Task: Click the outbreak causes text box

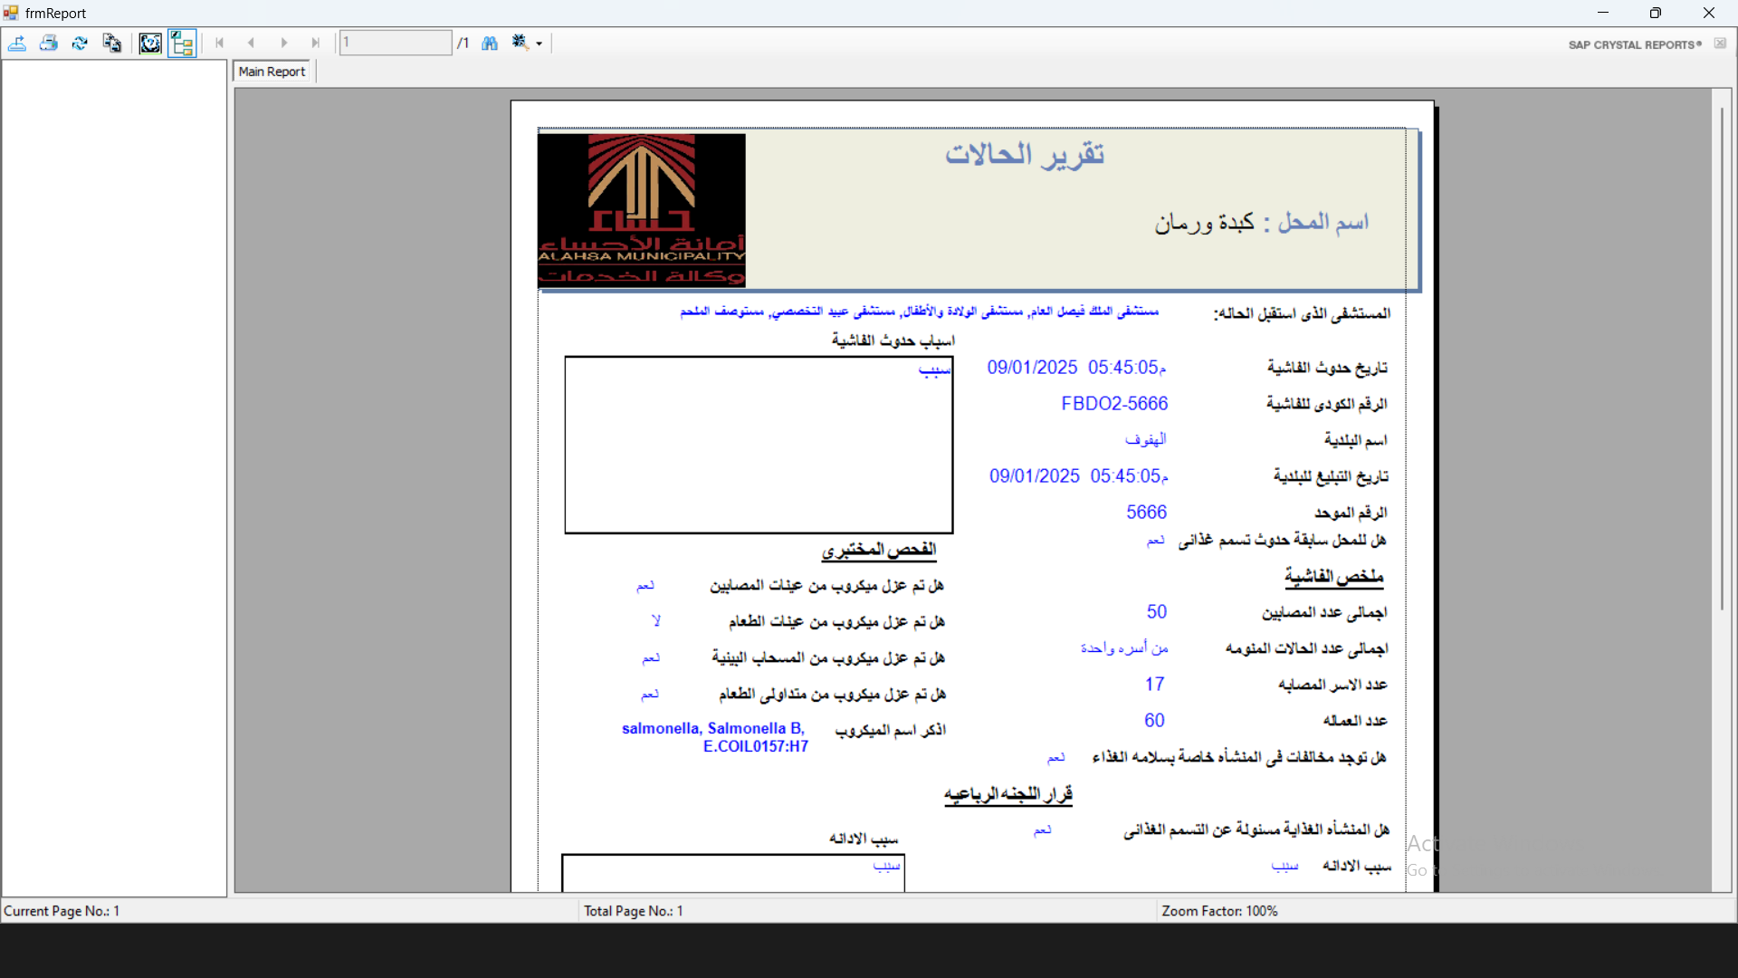Action: (759, 445)
